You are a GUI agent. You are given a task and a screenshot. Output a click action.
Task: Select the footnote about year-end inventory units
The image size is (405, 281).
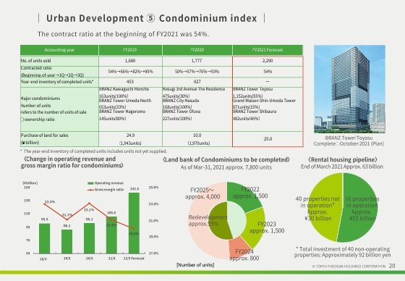pyautogui.click(x=93, y=151)
